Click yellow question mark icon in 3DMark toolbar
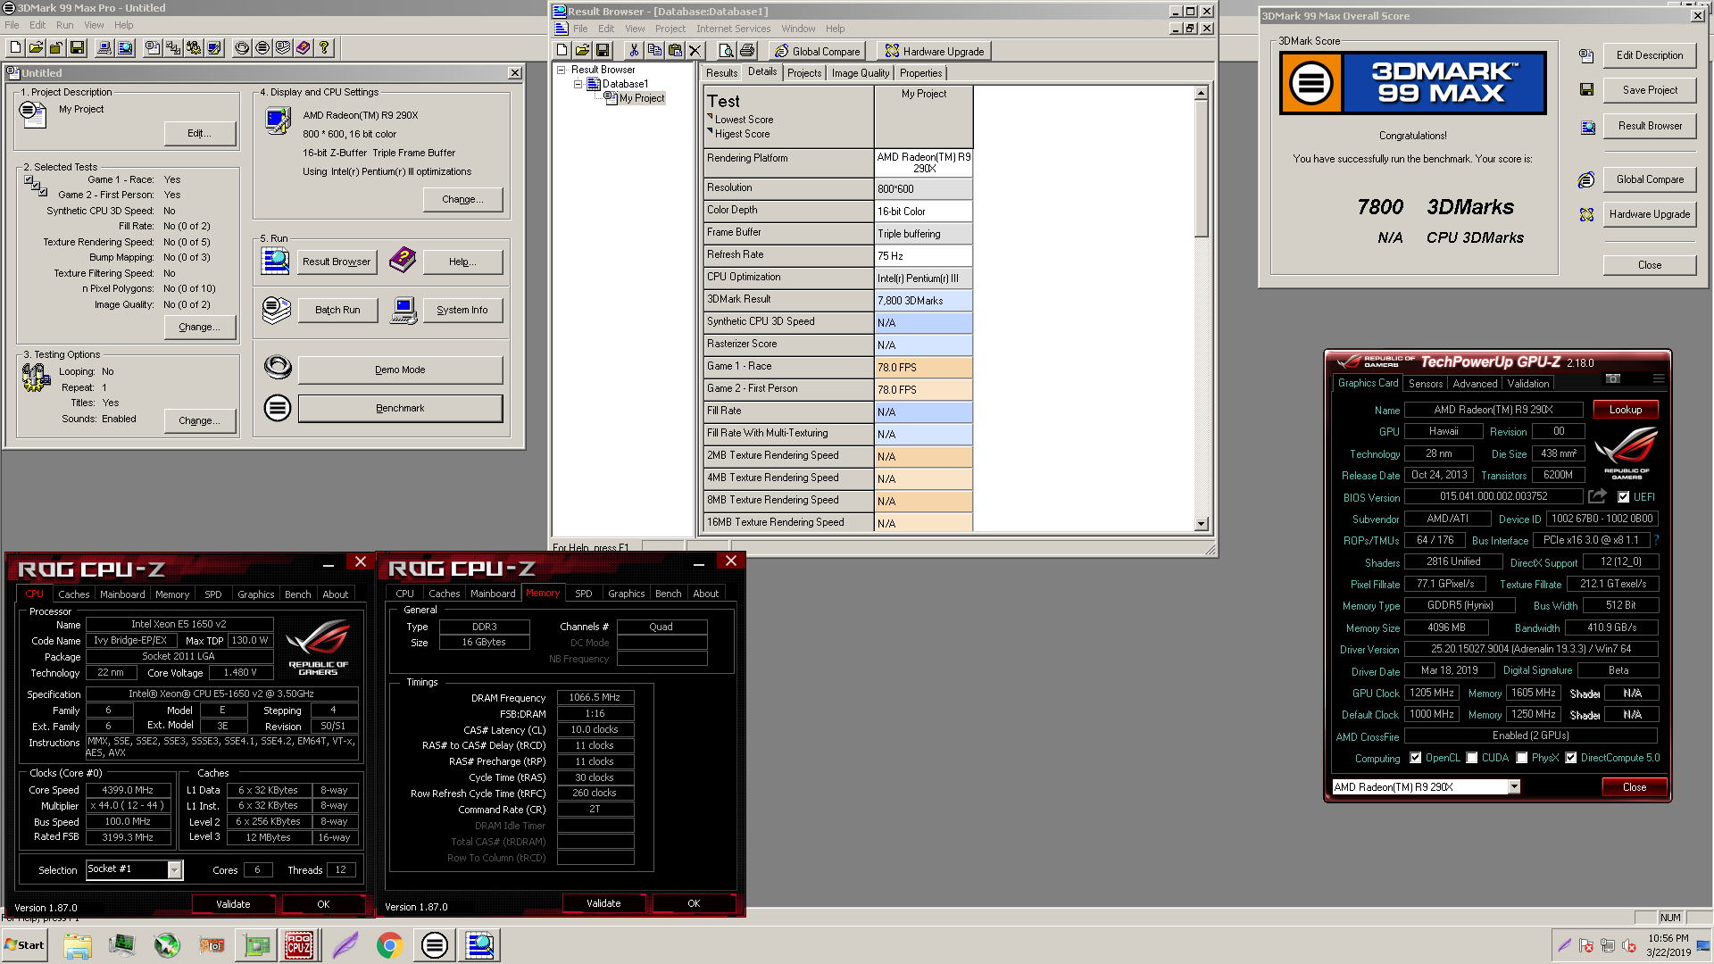Image resolution: width=1714 pixels, height=964 pixels. (324, 48)
